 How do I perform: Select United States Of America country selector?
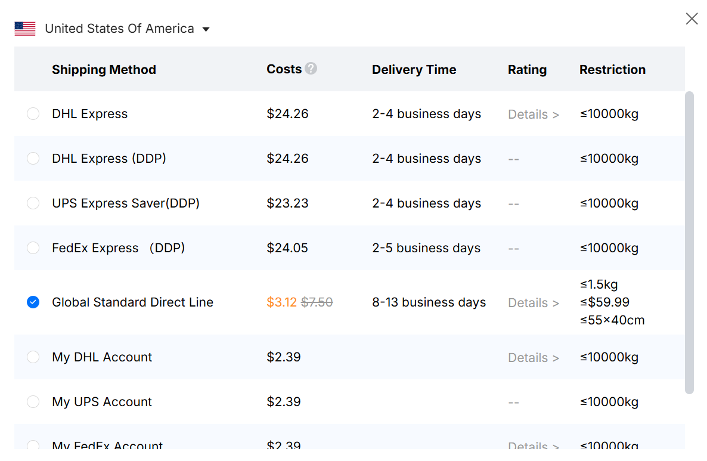tap(119, 29)
